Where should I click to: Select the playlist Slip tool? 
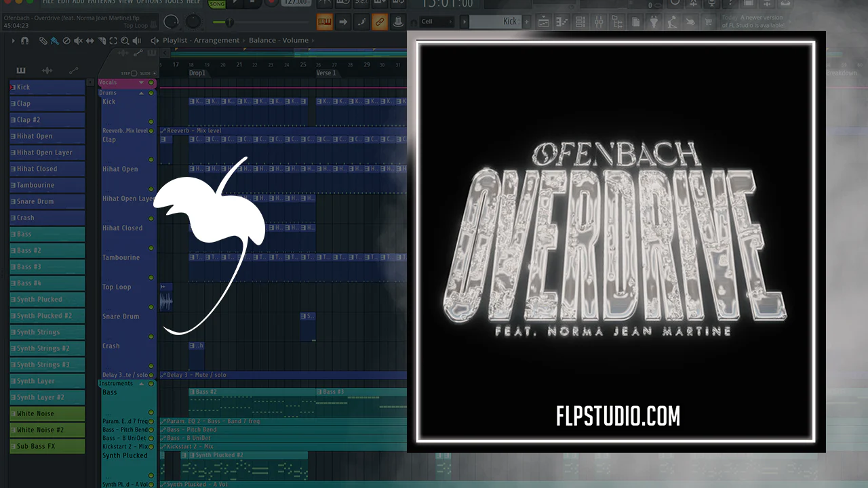(90, 41)
